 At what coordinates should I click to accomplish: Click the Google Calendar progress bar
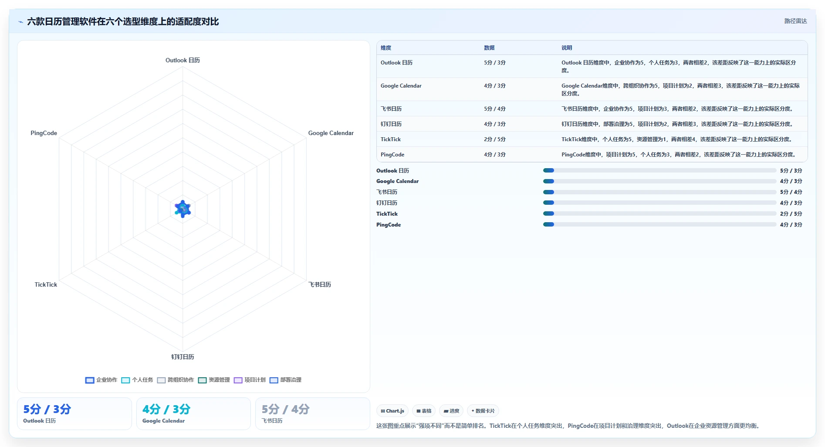click(659, 181)
